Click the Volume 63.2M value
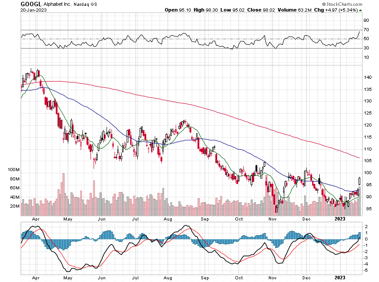The height and width of the screenshot is (282, 379). pos(294,10)
